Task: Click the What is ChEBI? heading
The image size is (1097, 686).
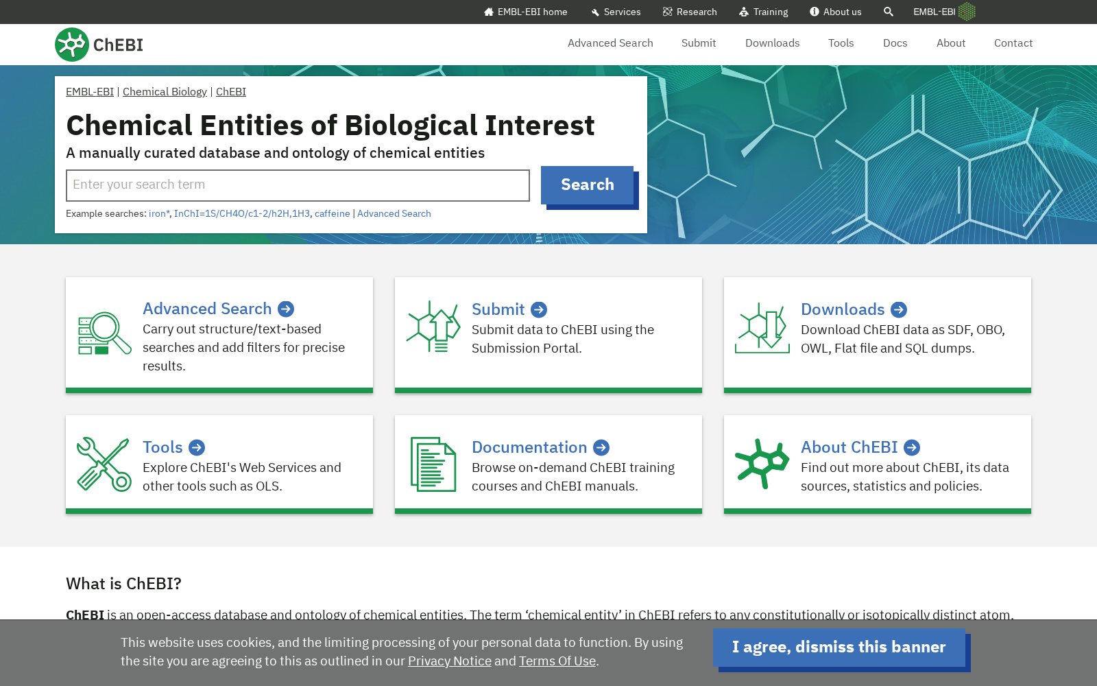Action: point(123,584)
